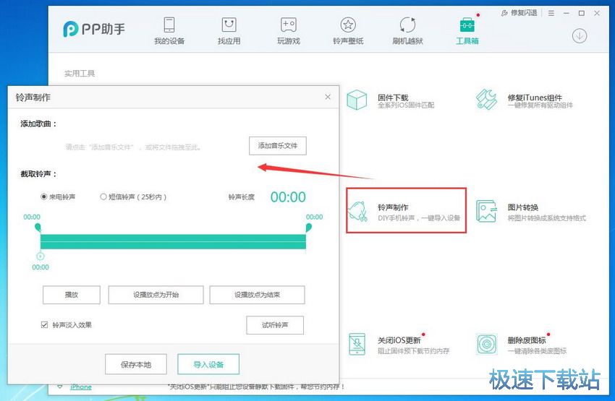
Task: Open the main menu hamburger icon
Action: [x=551, y=13]
